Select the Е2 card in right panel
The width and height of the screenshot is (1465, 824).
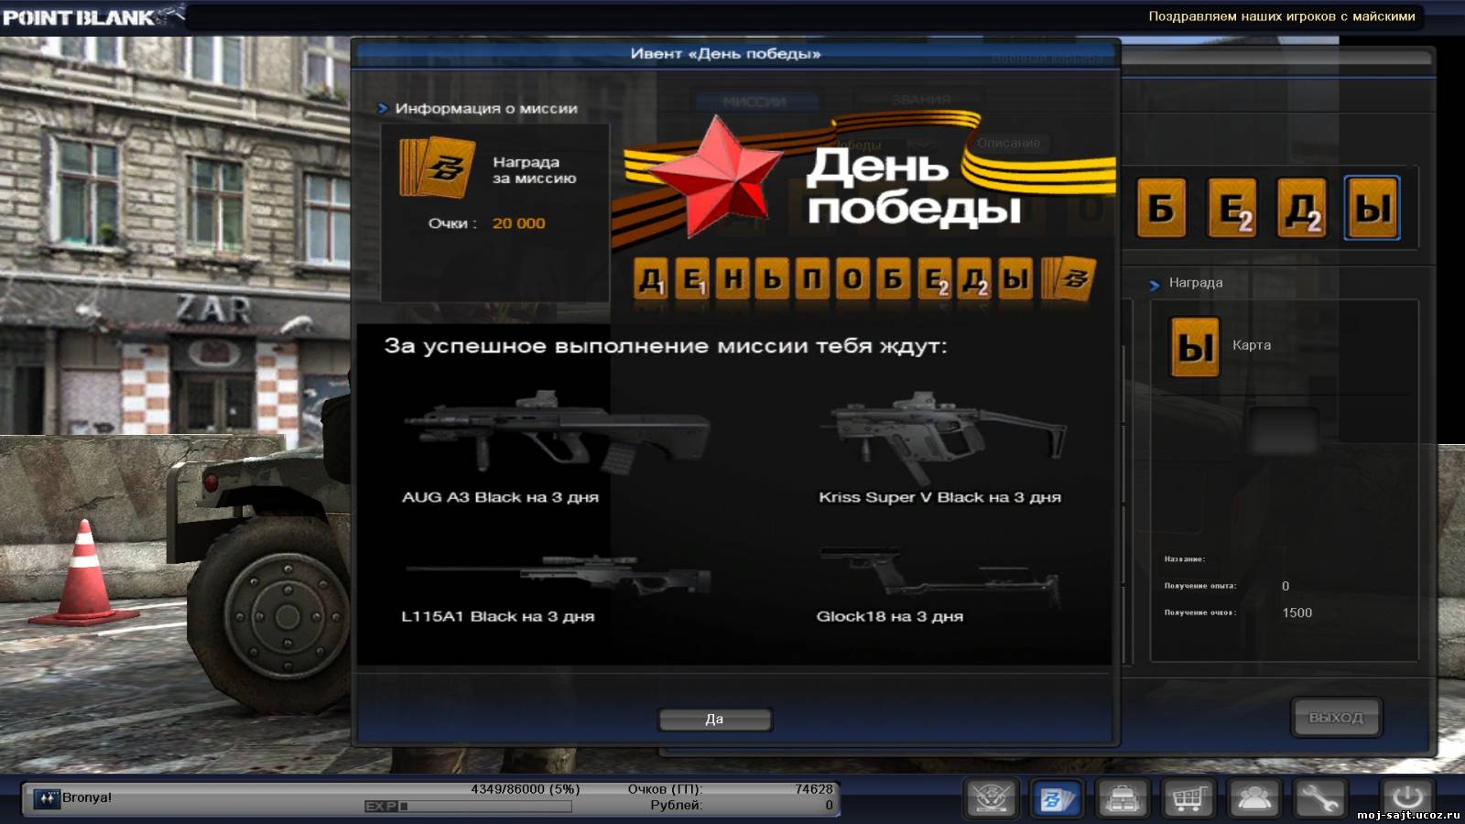[x=1232, y=208]
